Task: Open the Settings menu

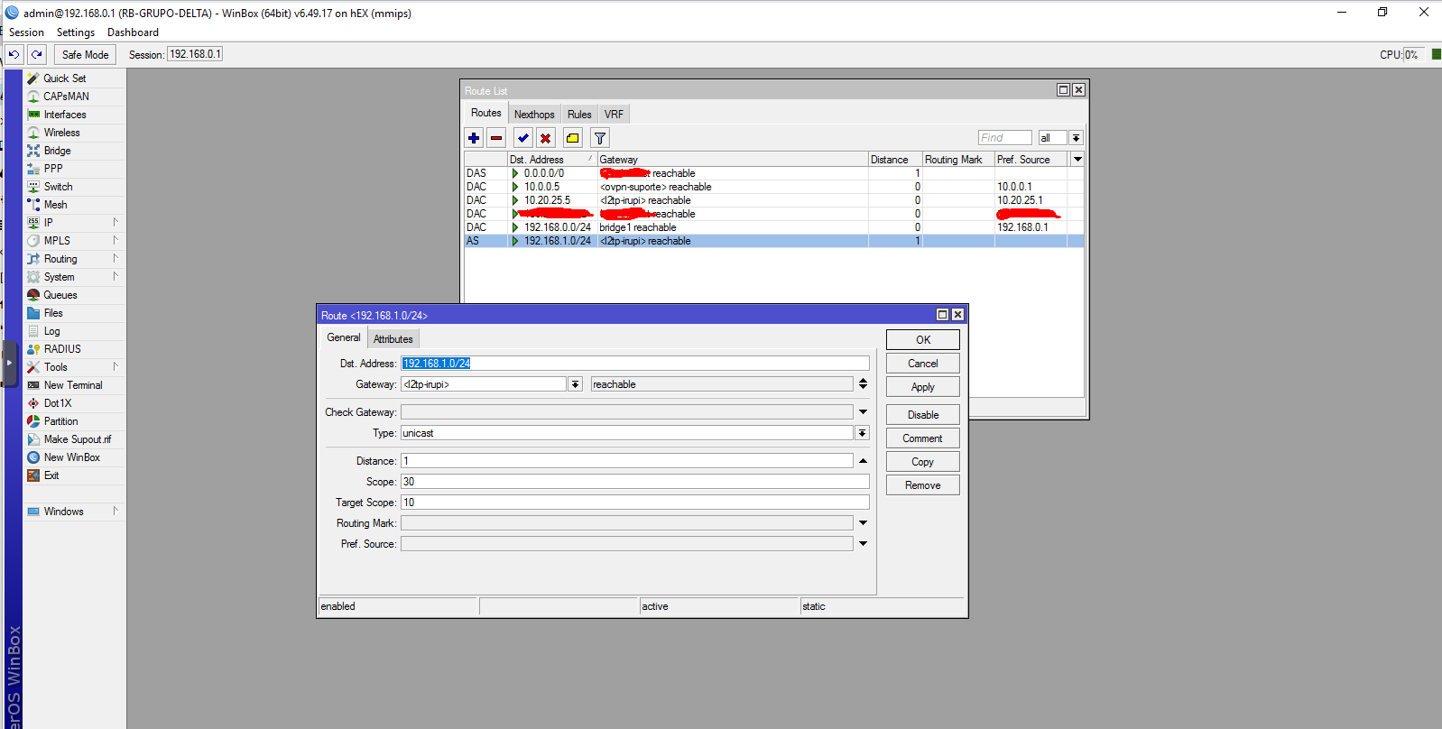Action: 76,32
